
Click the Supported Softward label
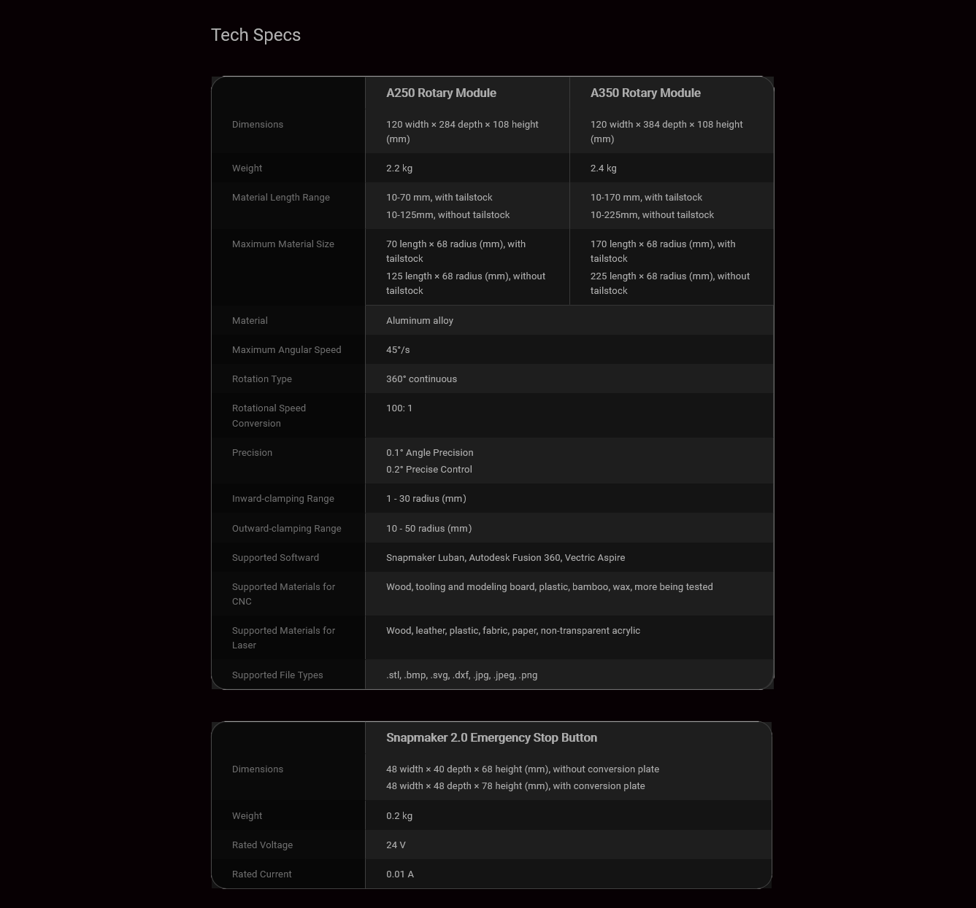click(x=276, y=558)
